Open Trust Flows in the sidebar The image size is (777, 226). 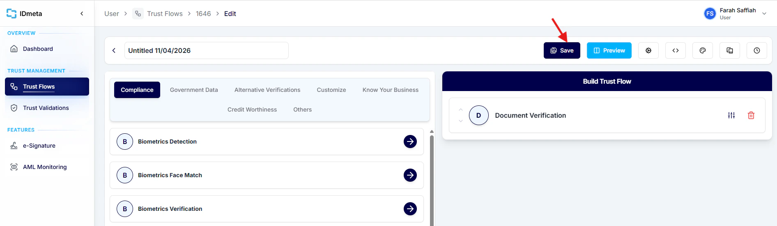coord(47,87)
